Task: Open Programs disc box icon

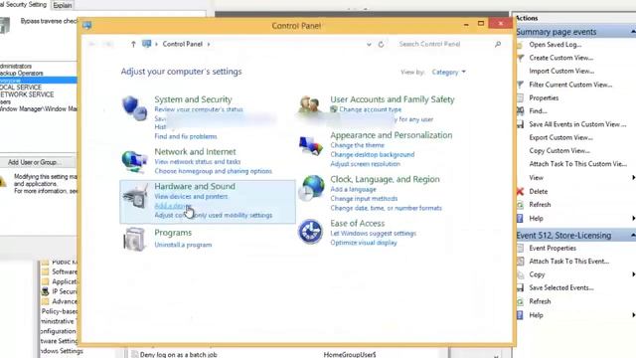Action: [134, 239]
